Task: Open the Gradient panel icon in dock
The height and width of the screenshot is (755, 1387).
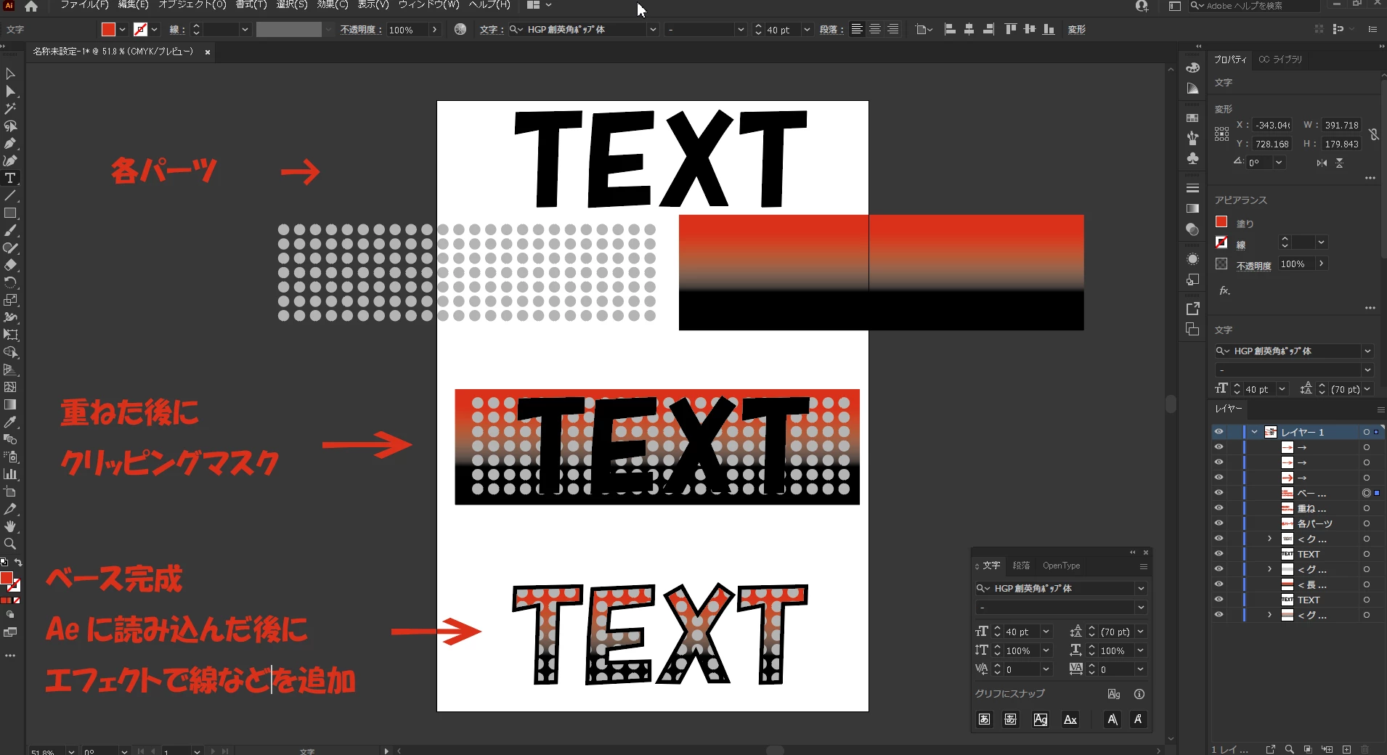Action: coord(1192,209)
